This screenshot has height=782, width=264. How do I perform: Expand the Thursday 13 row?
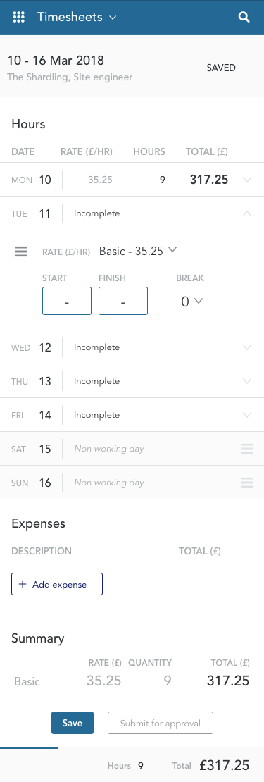247,381
